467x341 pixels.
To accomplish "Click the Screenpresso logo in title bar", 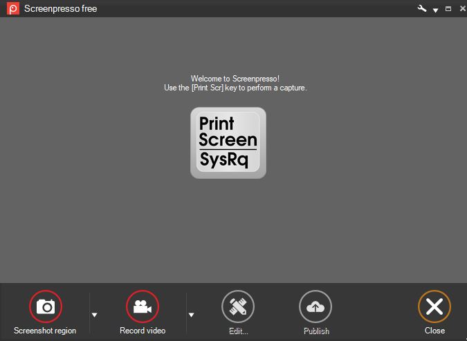I will pos(13,8).
